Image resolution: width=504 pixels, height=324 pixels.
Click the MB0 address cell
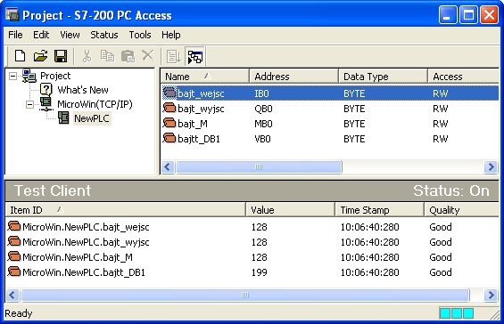tap(263, 124)
